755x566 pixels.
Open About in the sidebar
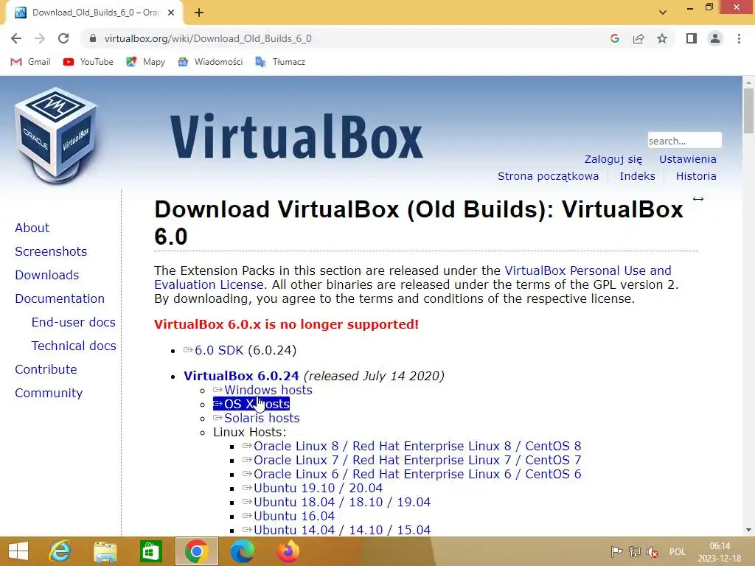(32, 228)
